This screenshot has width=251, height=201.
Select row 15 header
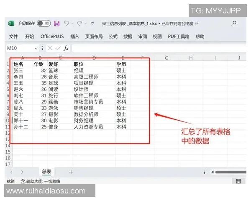coord(8,152)
